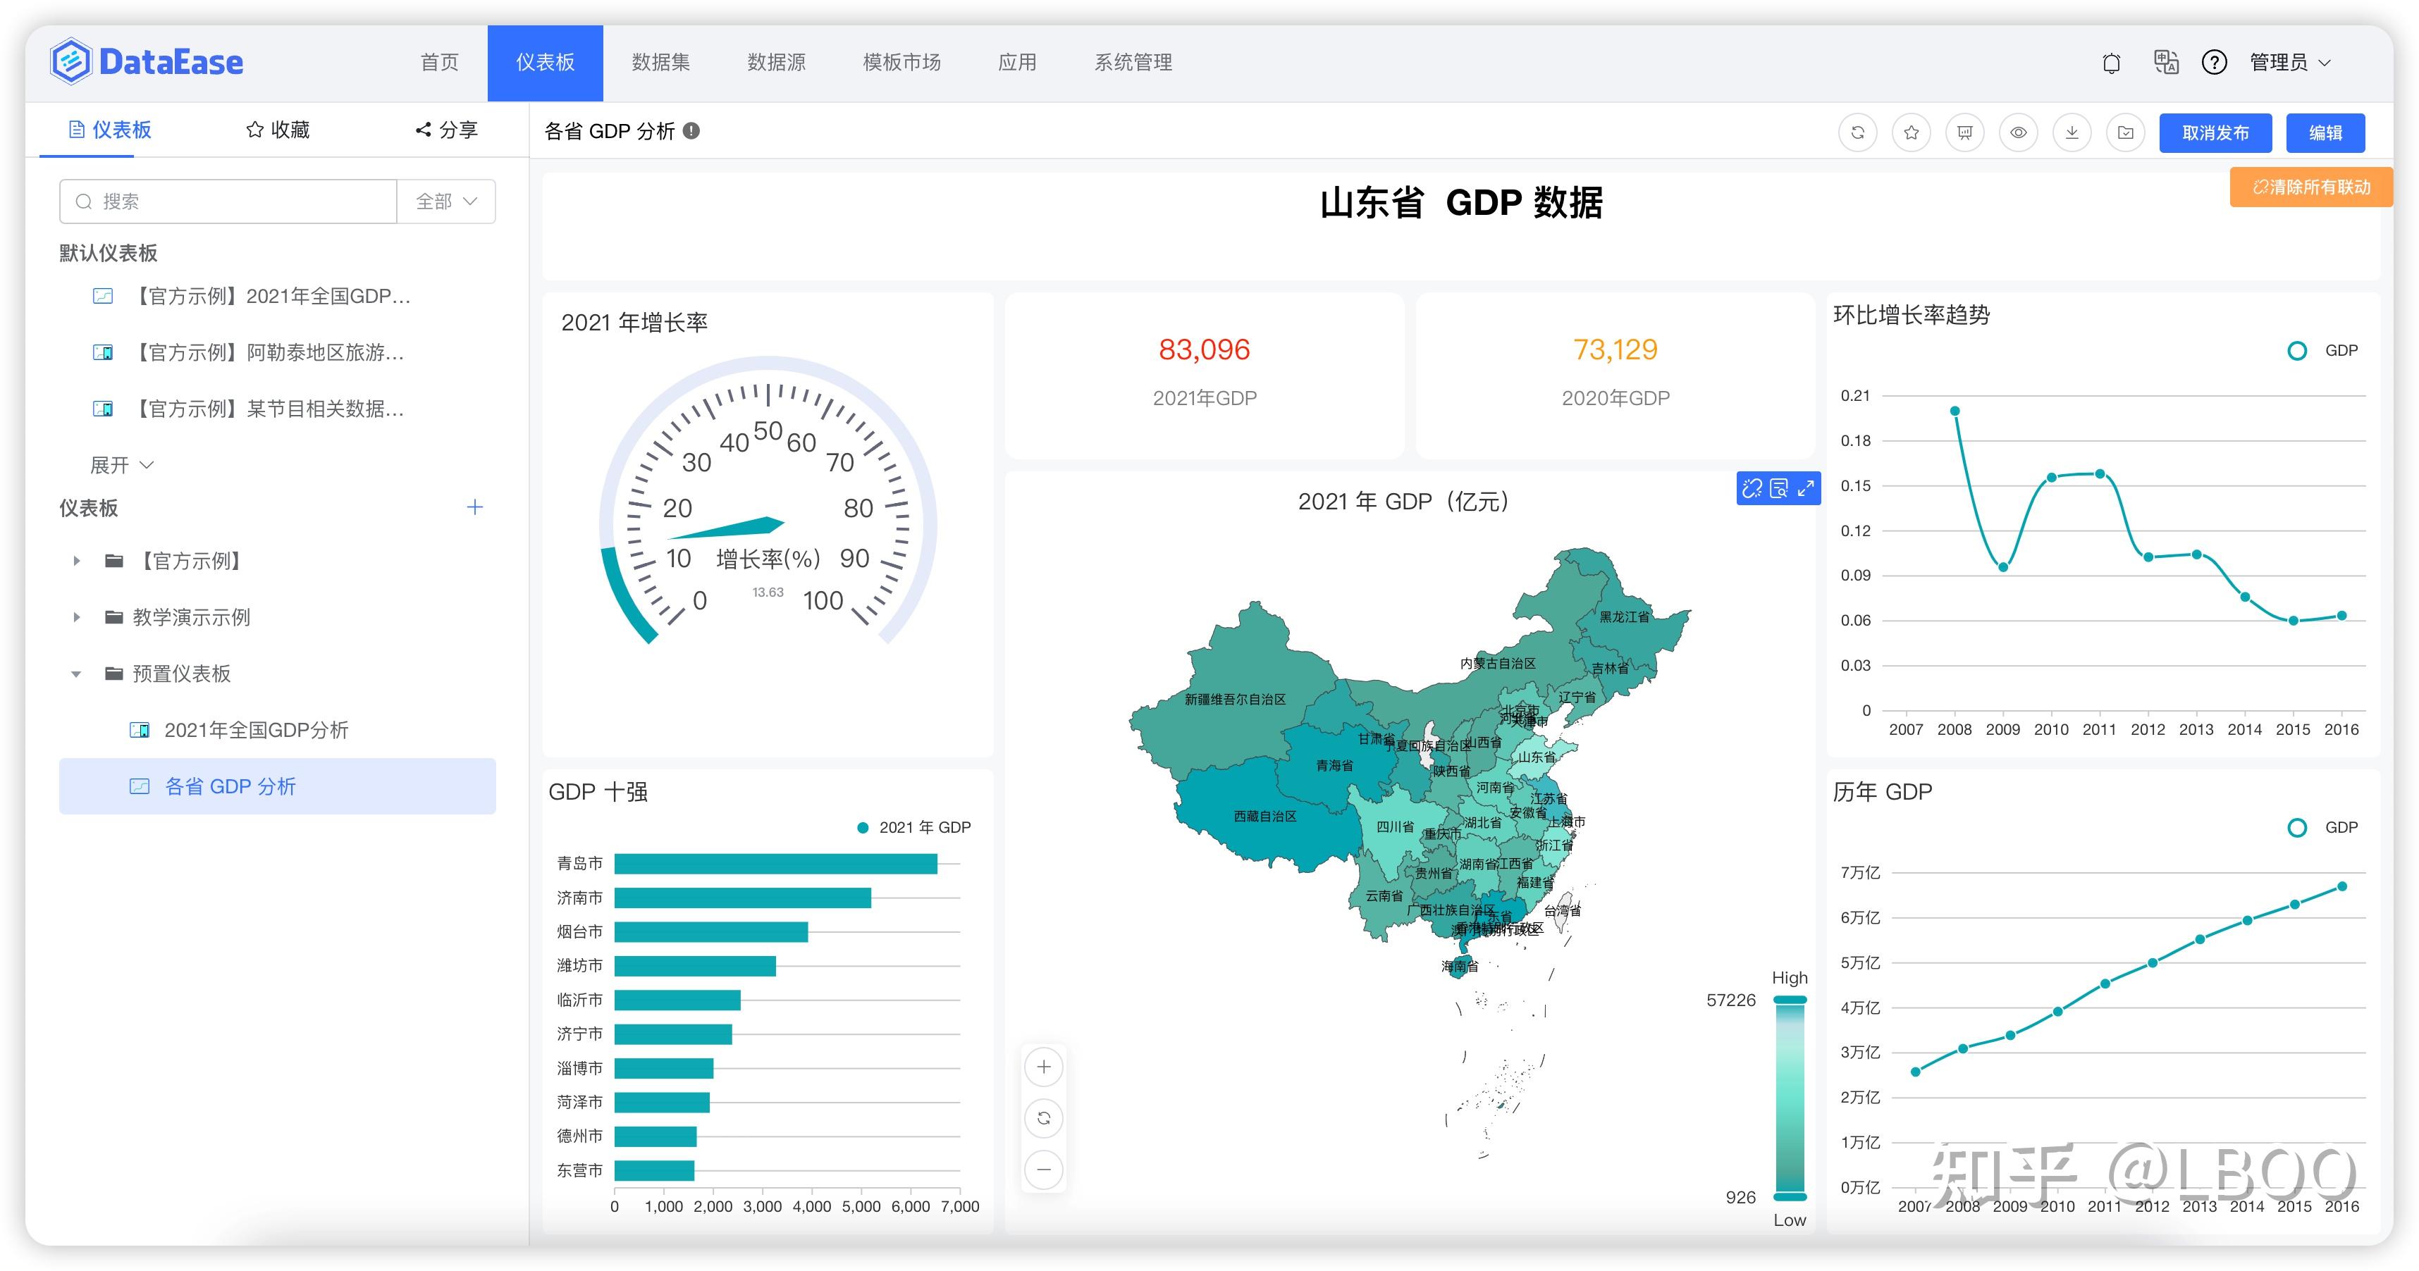Select 各省 GDP 分析 tree item

(277, 786)
